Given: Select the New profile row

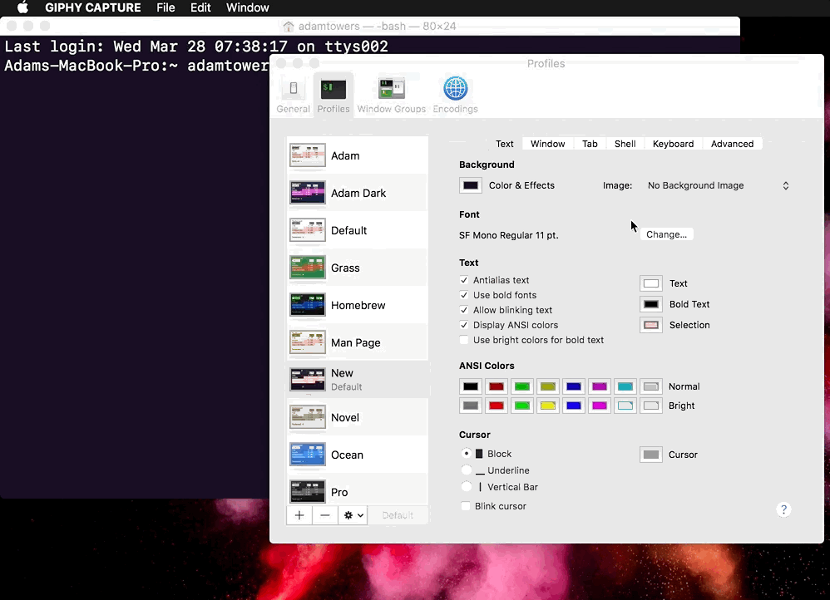Looking at the screenshot, I should pyautogui.click(x=358, y=380).
